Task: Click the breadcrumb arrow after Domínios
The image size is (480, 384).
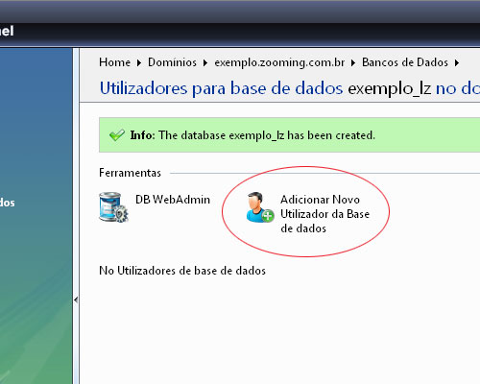Action: (205, 62)
